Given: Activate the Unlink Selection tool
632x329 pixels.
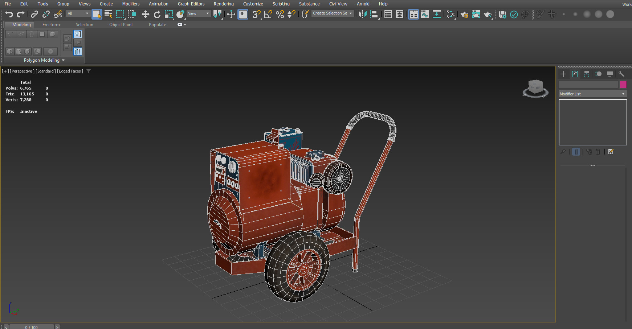Looking at the screenshot, I should [x=46, y=14].
